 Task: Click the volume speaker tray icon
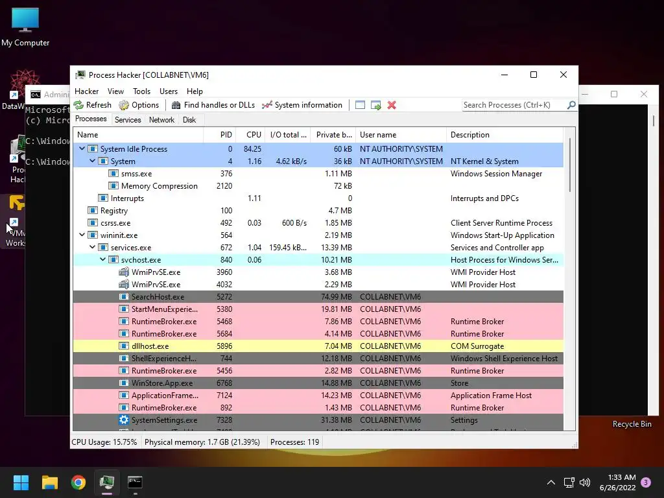point(585,482)
